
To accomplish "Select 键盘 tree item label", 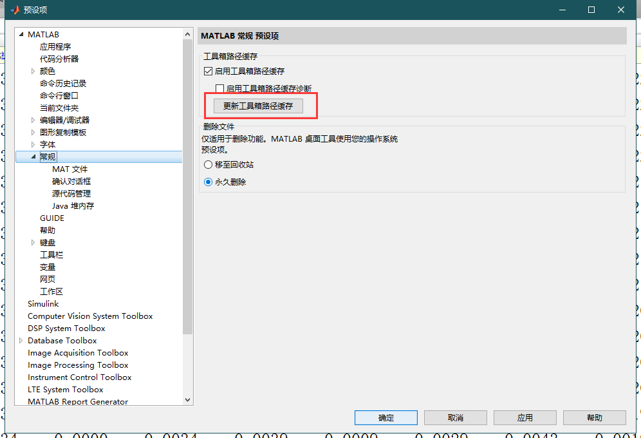I will (48, 243).
